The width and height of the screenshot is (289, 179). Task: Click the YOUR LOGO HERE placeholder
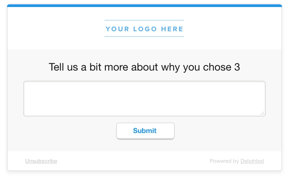[x=144, y=29]
